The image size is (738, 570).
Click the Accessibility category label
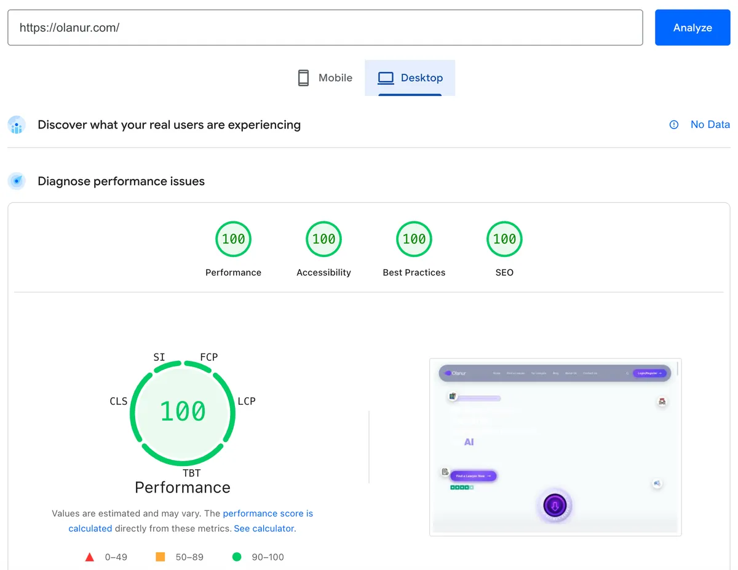[323, 272]
